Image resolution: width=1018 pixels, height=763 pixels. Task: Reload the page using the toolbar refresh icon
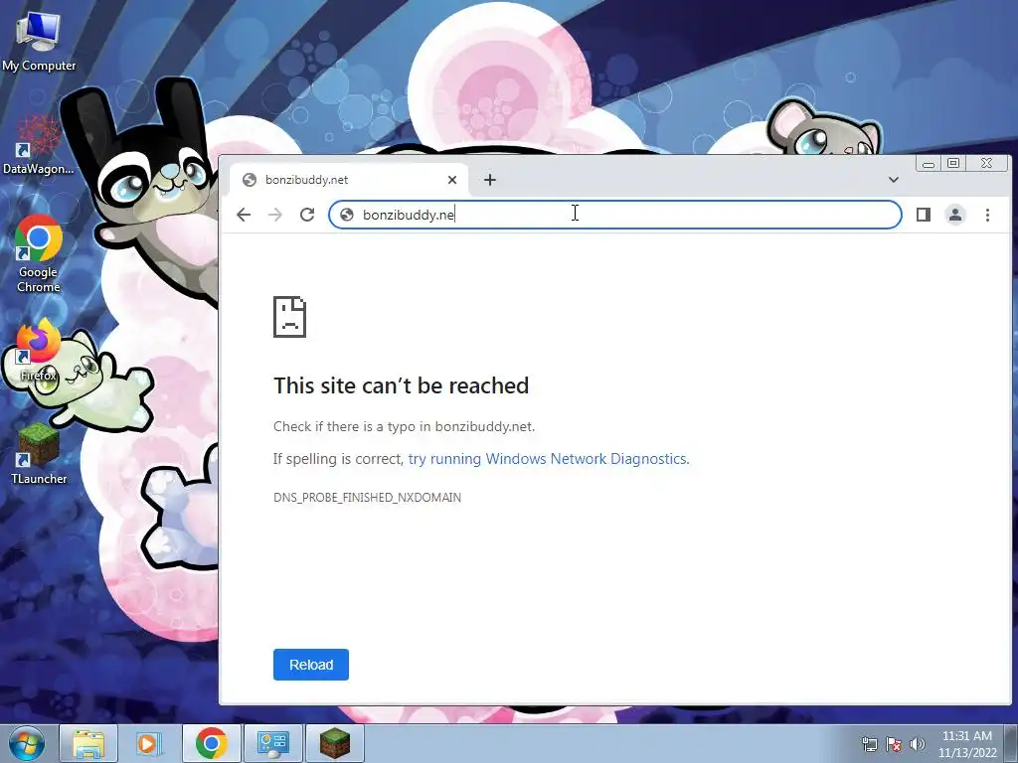(307, 215)
